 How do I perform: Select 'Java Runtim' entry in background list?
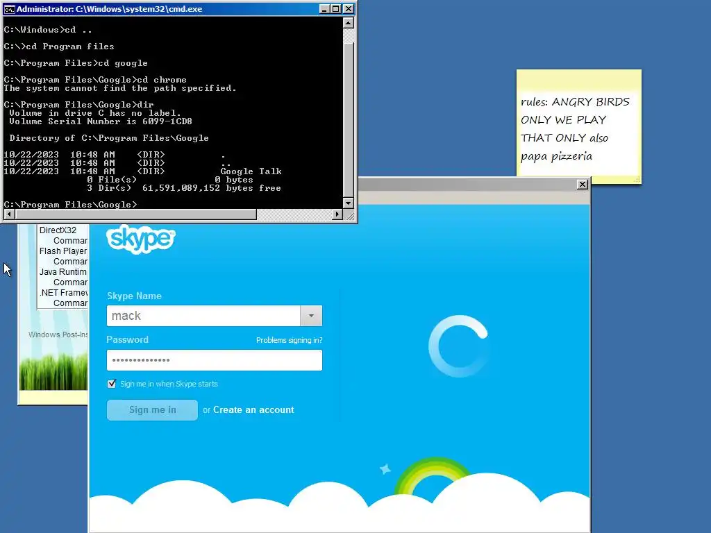coord(63,272)
